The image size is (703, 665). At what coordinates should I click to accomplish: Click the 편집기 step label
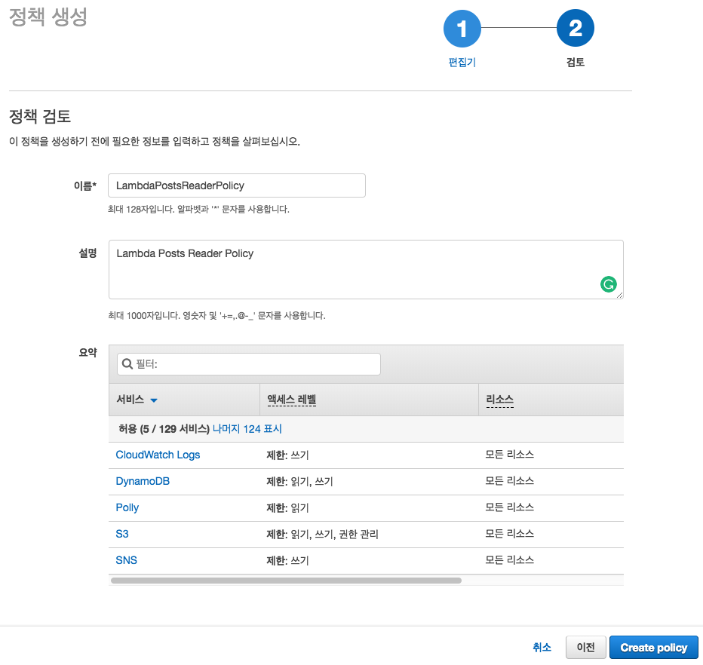(x=462, y=63)
